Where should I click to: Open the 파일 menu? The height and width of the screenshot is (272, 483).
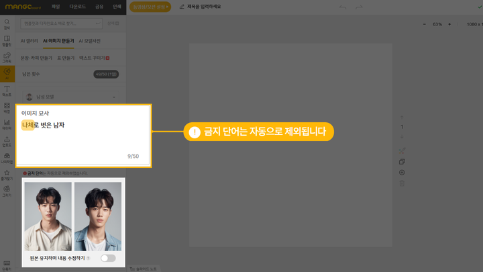(56, 7)
